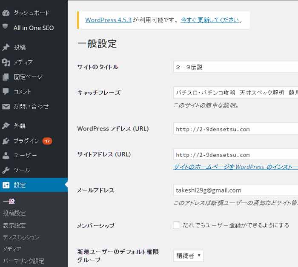This screenshot has width=298, height=267.
Task: Click the サイトのタイトル label
Action: pyautogui.click(x=97, y=67)
